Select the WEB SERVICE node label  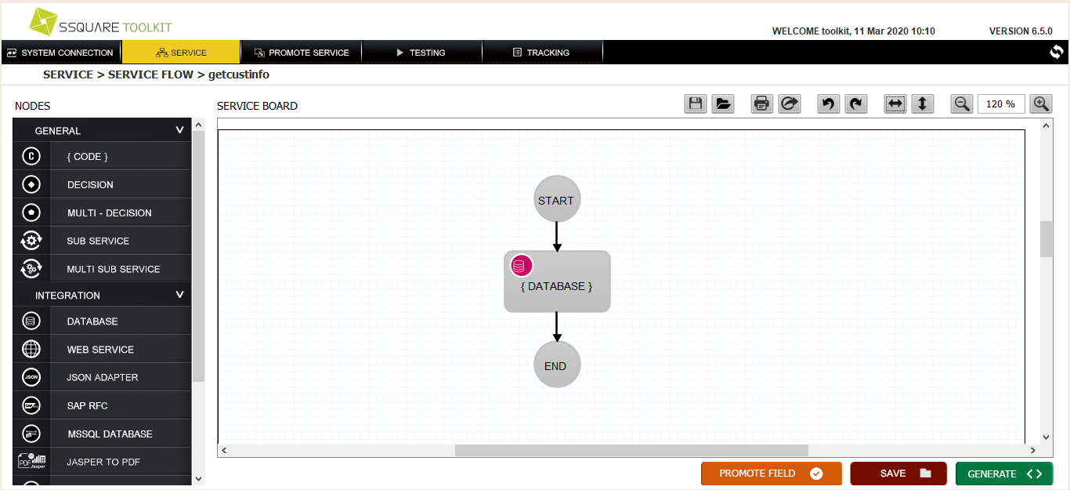coord(100,350)
